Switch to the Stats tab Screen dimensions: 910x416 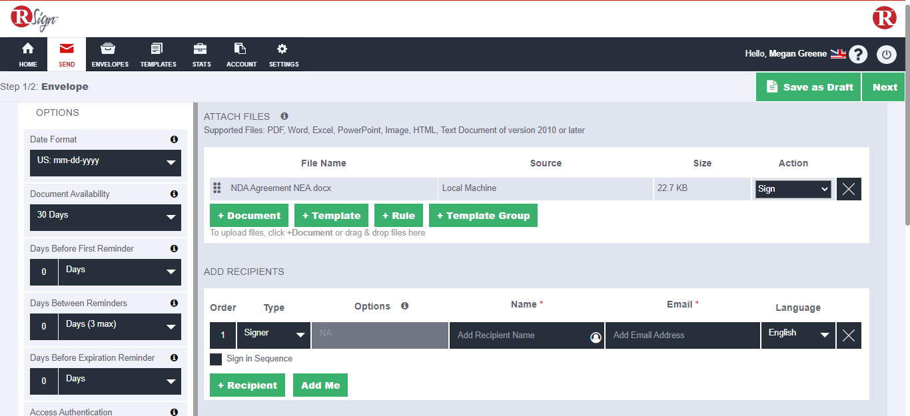[201, 55]
